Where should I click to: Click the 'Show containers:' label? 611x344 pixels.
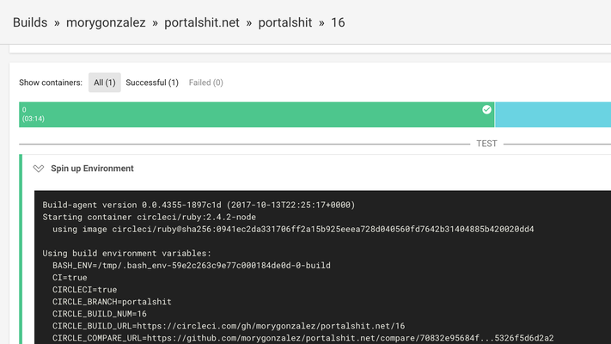[x=51, y=83]
